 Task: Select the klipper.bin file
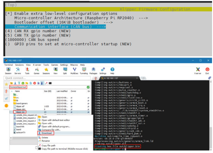click(x=20, y=112)
